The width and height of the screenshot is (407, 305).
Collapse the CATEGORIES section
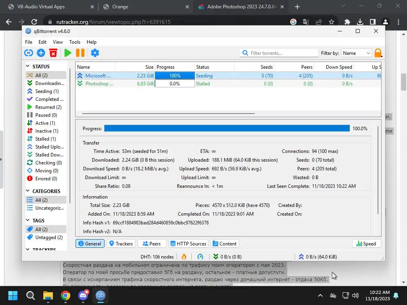[28, 191]
